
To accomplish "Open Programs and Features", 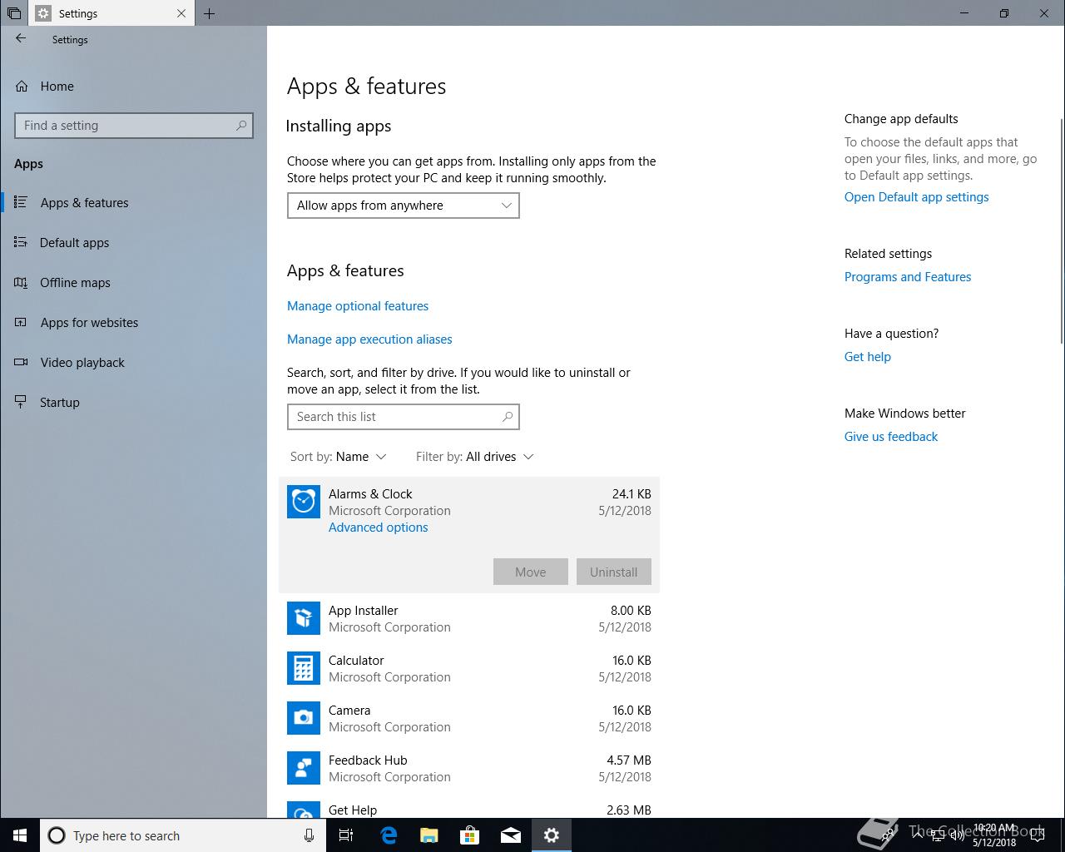I will coord(908,277).
